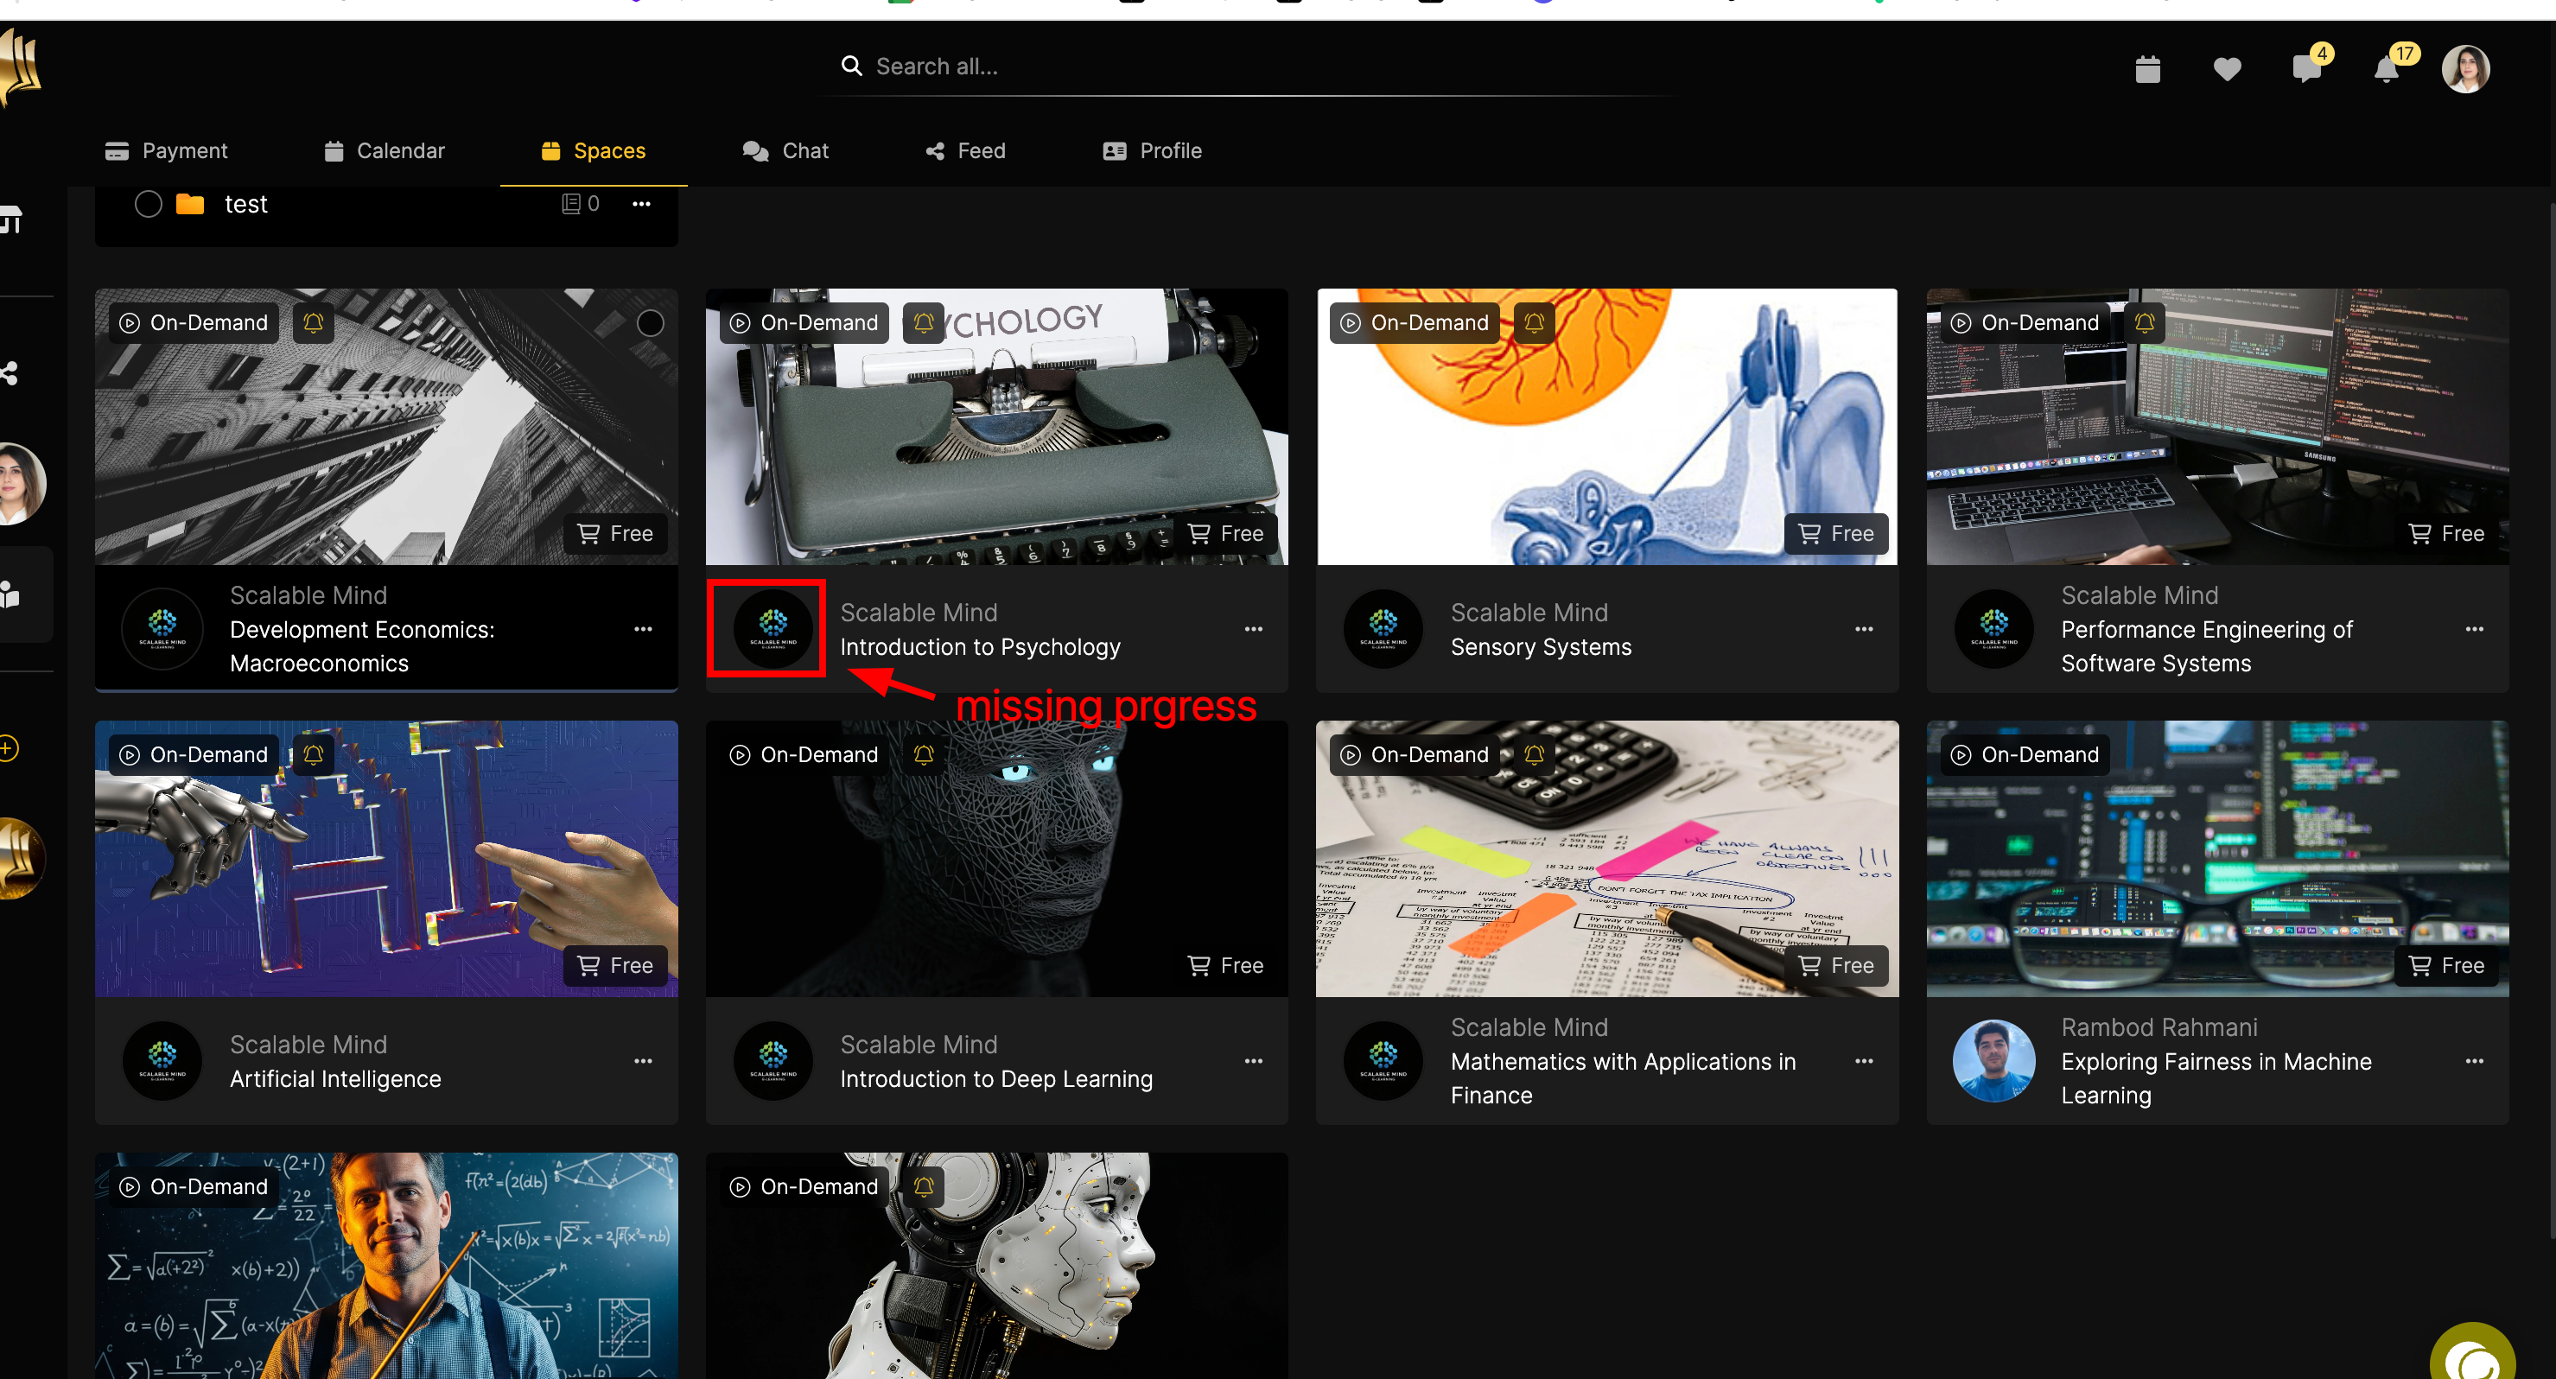The height and width of the screenshot is (1379, 2556).
Task: Open favorites heart icon
Action: coord(2228,68)
